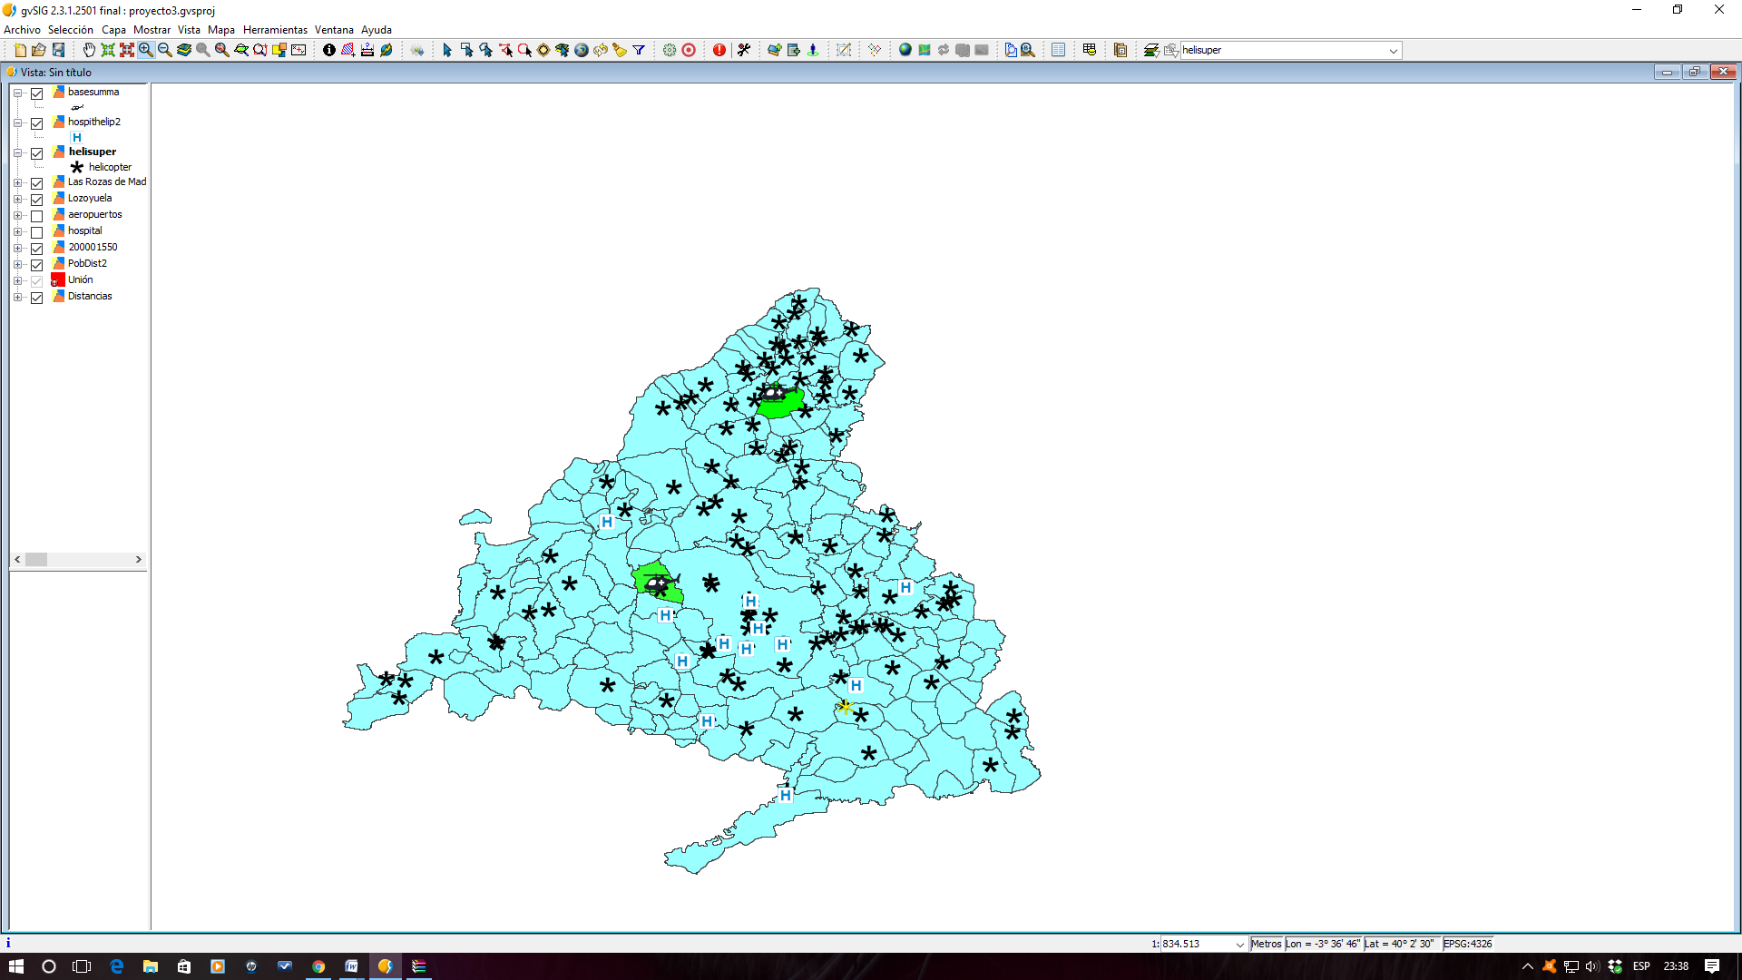Open File Explorer from the taskbar
This screenshot has width=1742, height=980.
(x=151, y=966)
